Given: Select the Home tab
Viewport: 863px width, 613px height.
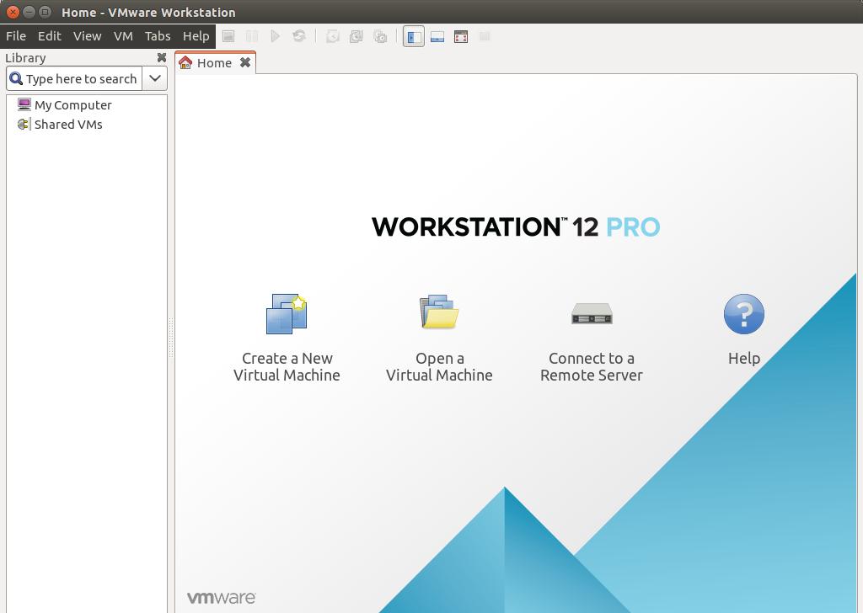Looking at the screenshot, I should [215, 62].
